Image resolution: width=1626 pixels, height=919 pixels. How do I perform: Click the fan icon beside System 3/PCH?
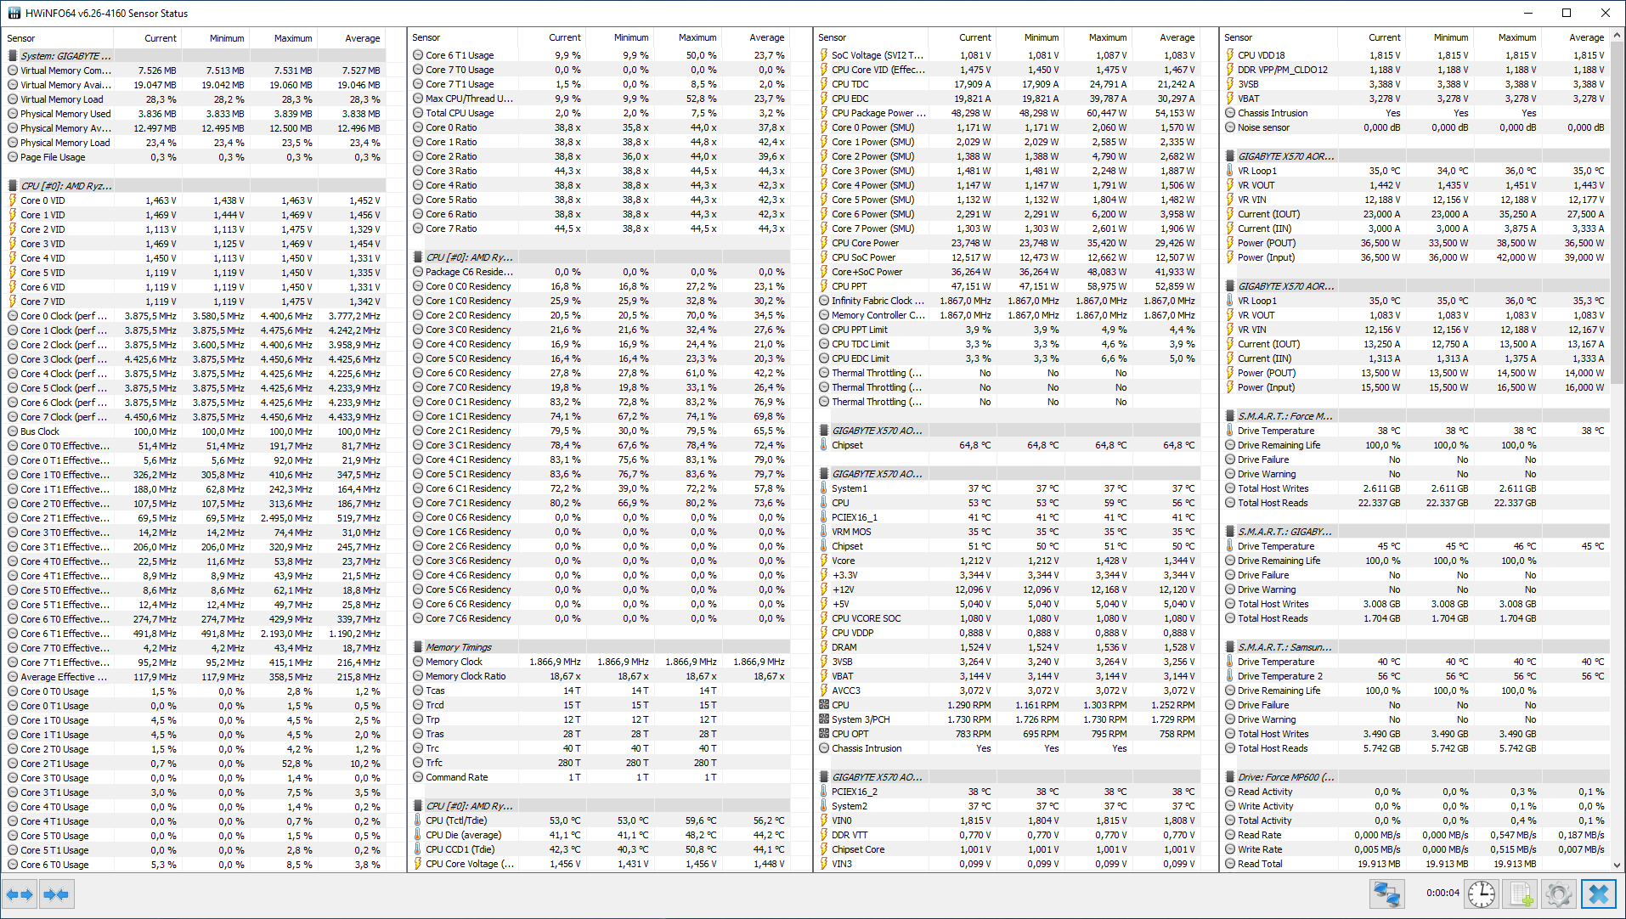[824, 719]
